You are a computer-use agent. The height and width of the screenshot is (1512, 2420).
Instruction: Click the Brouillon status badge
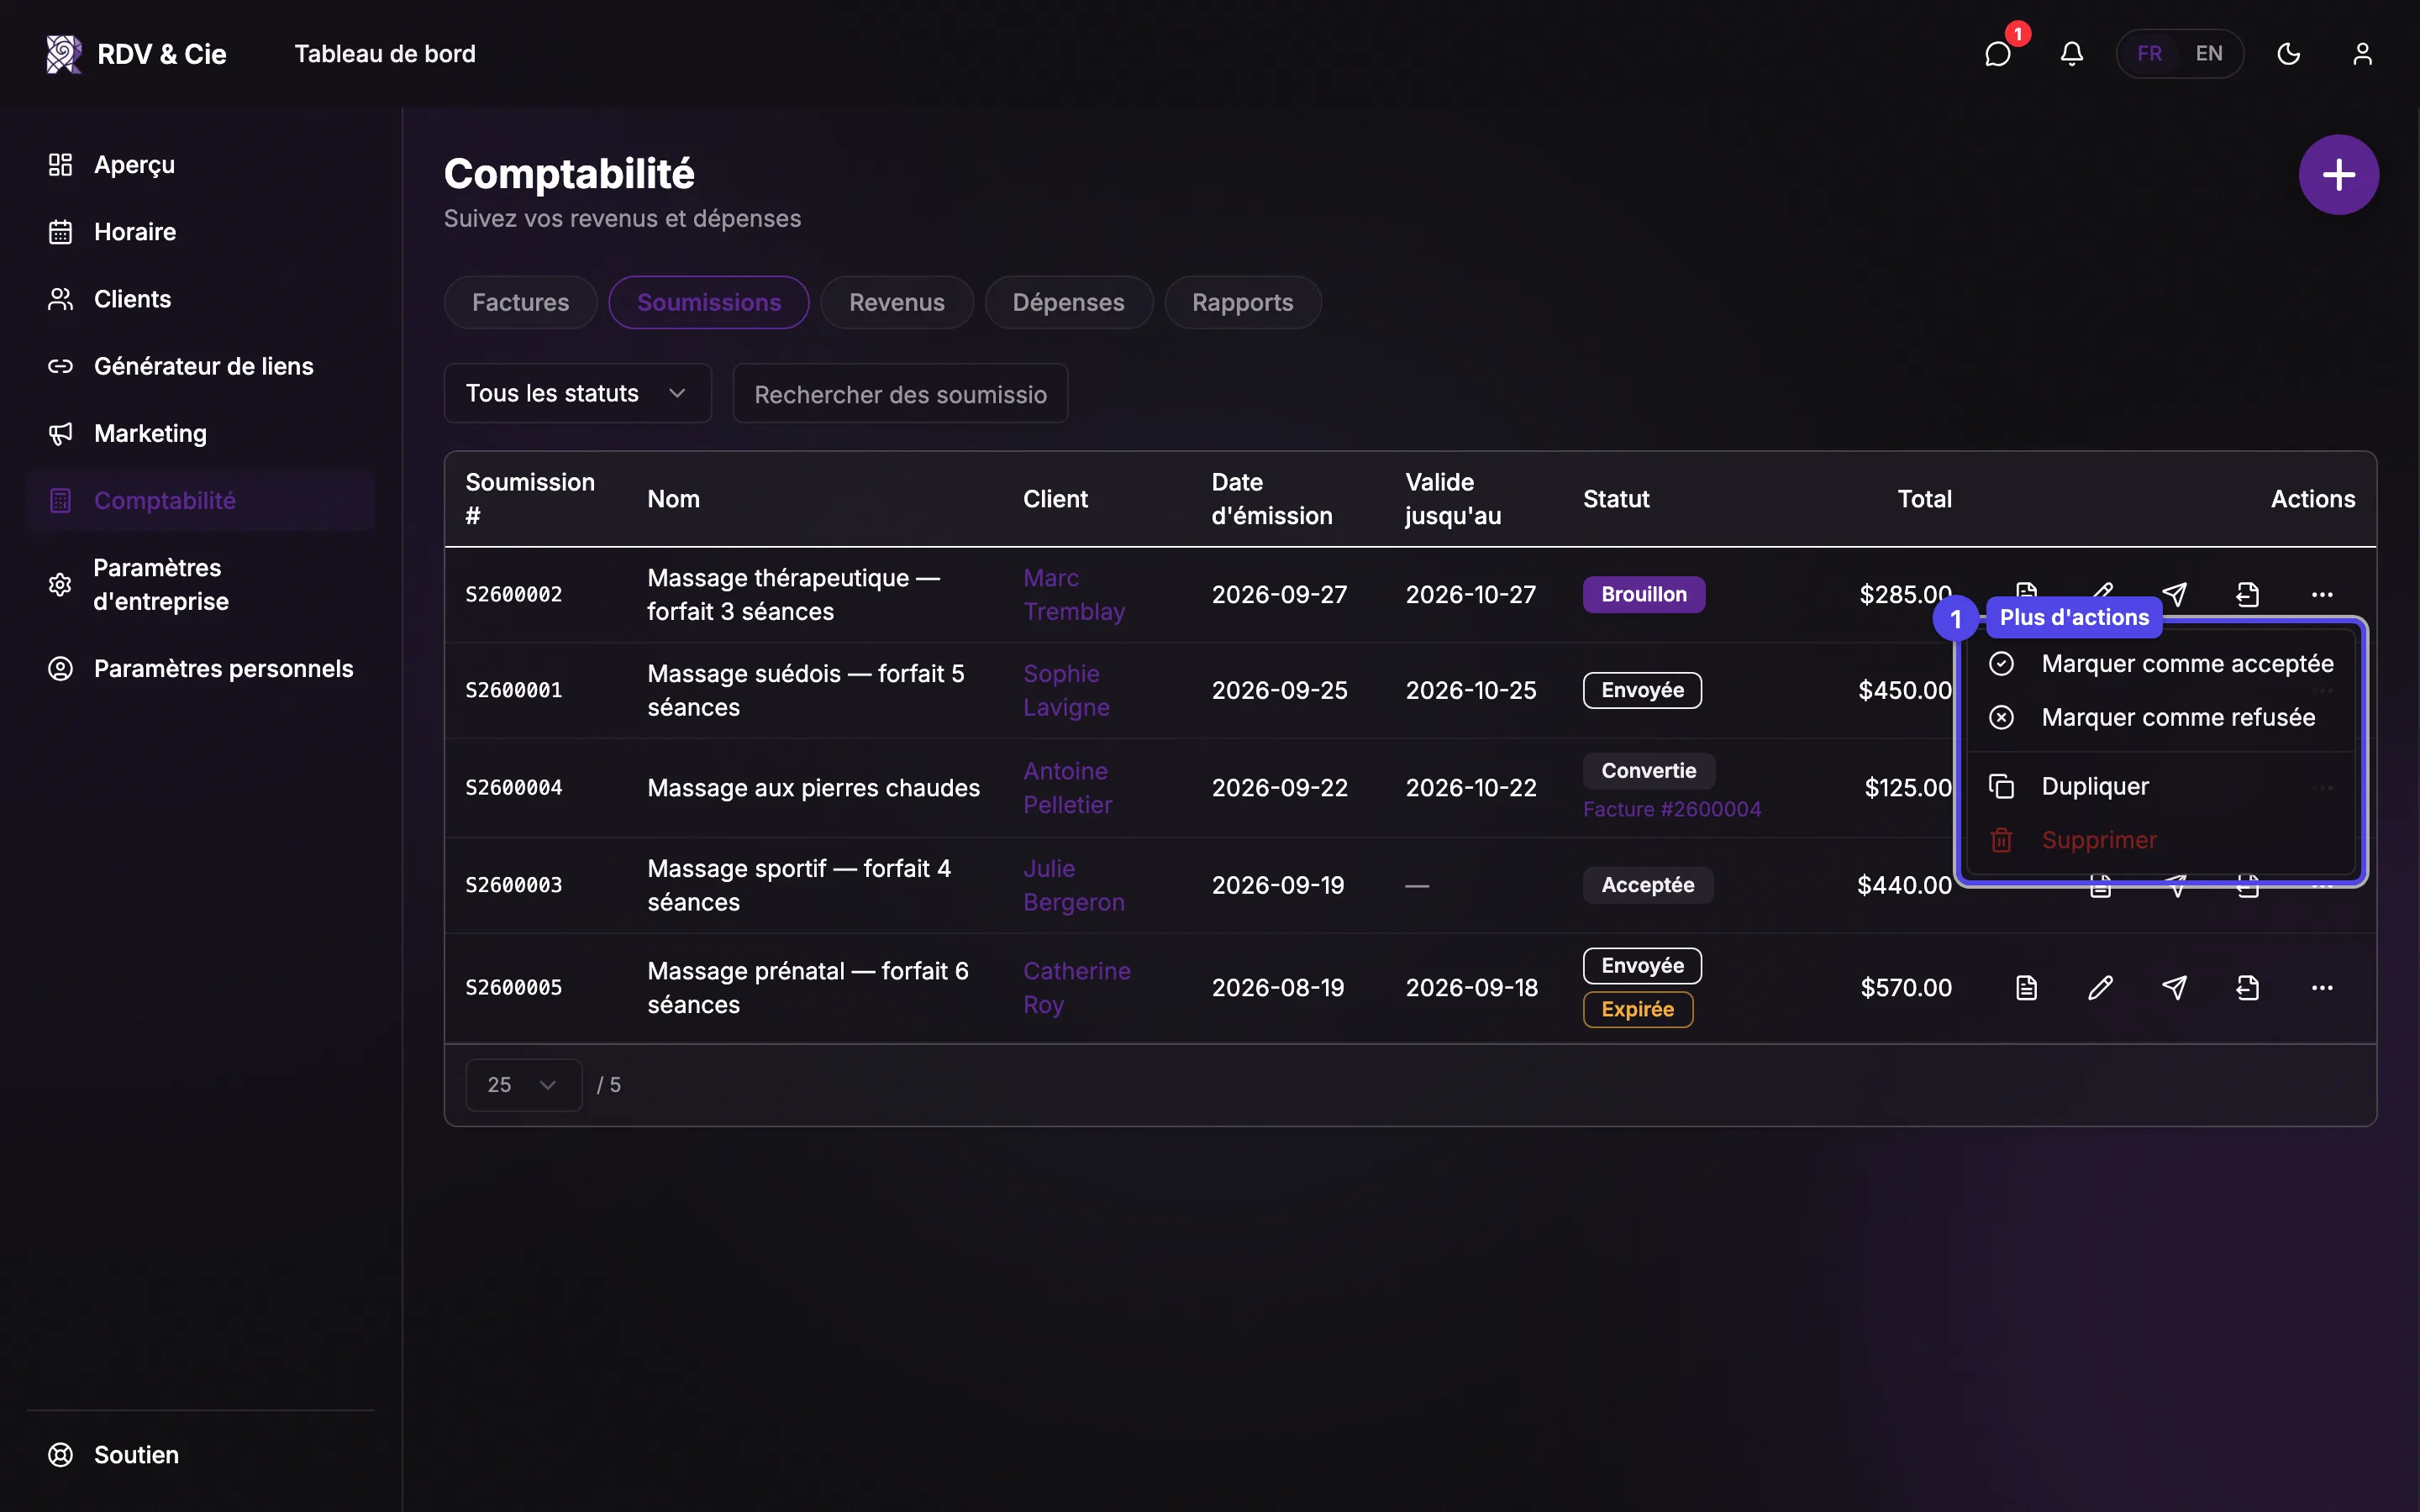click(1643, 594)
